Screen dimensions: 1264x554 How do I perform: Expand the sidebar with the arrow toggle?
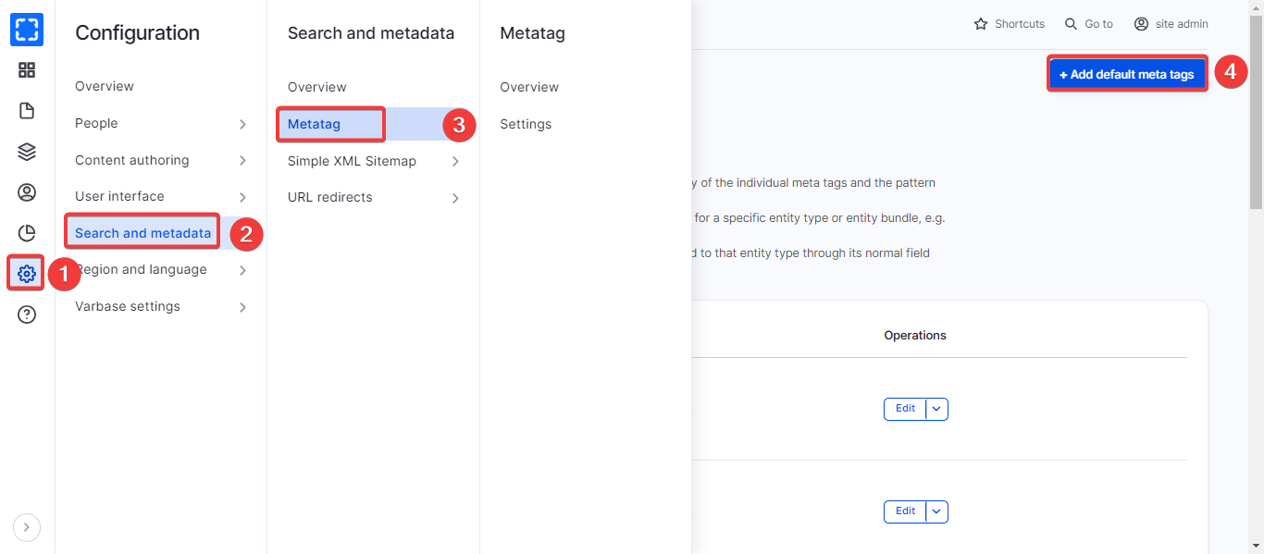coord(26,527)
